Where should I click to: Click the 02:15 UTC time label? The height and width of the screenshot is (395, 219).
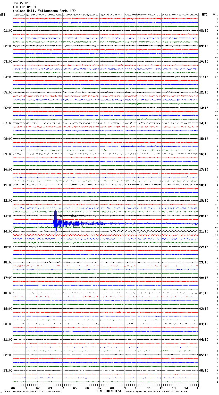[204, 309]
